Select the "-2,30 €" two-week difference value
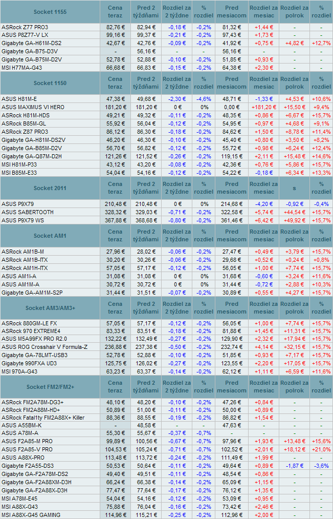The width and height of the screenshot is (333, 519). coord(176,99)
